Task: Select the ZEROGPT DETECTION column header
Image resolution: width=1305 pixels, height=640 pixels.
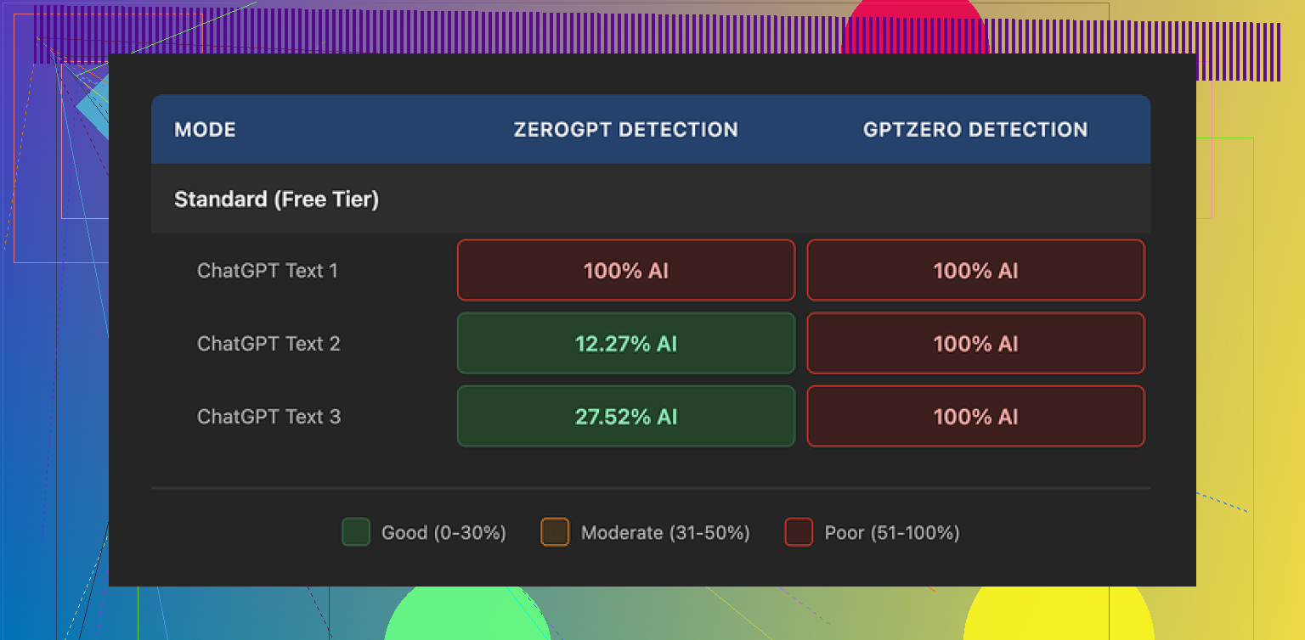Action: [x=625, y=130]
